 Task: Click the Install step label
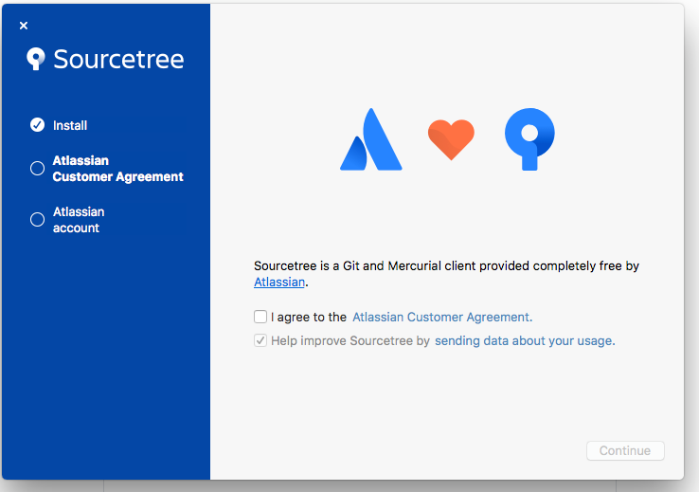pyautogui.click(x=70, y=125)
